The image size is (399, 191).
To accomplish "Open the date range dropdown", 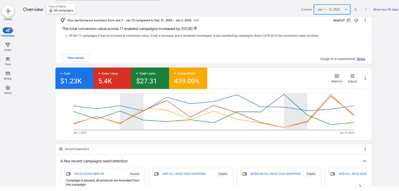I will (x=332, y=9).
